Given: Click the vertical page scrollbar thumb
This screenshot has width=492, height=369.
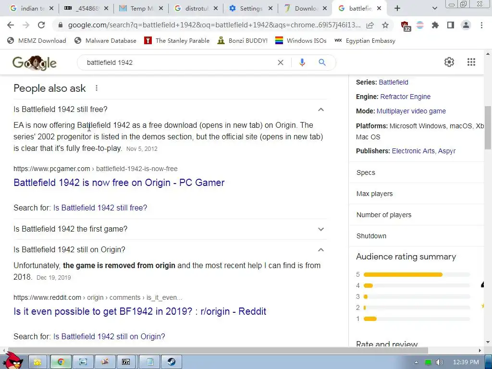Looking at the screenshot, I should pyautogui.click(x=488, y=129).
